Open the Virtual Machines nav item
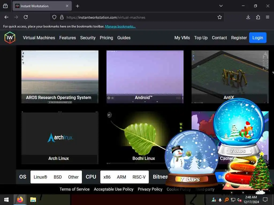The height and width of the screenshot is (205, 274). click(x=39, y=38)
